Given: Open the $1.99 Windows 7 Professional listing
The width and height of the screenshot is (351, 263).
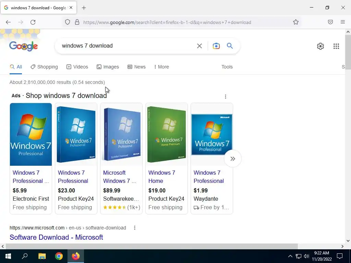Looking at the screenshot, I should coord(209,177).
